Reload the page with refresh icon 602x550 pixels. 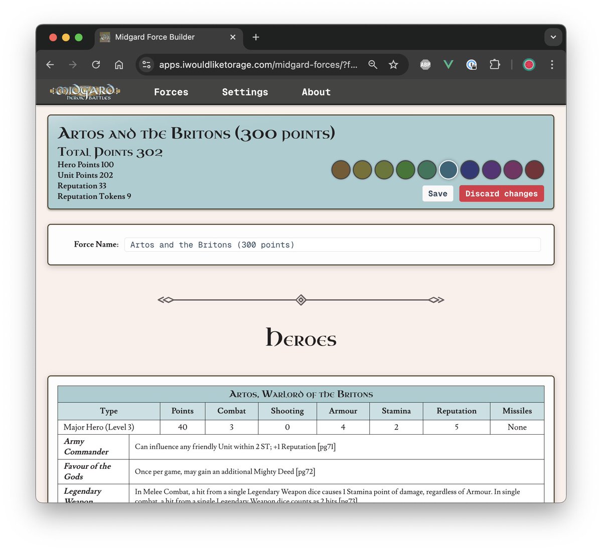point(96,65)
